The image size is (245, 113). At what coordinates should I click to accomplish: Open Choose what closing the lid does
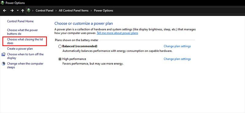click(x=25, y=41)
